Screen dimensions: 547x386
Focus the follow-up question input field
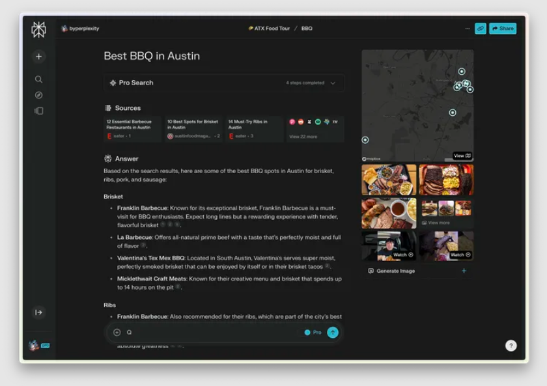tap(213, 333)
